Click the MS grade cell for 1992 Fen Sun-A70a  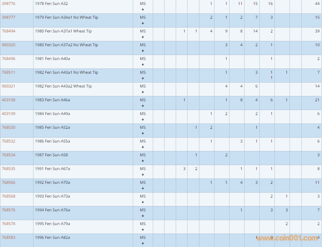coord(143,182)
